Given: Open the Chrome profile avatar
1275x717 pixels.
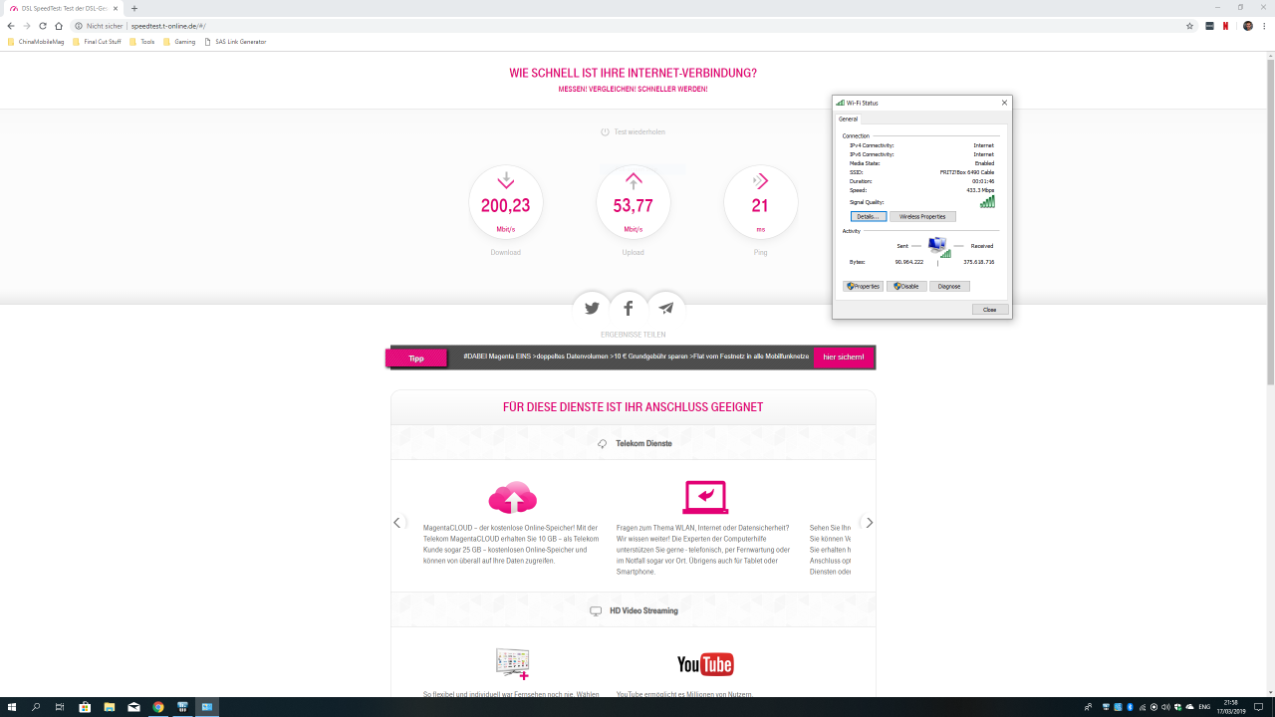Looking at the screenshot, I should pyautogui.click(x=1248, y=26).
